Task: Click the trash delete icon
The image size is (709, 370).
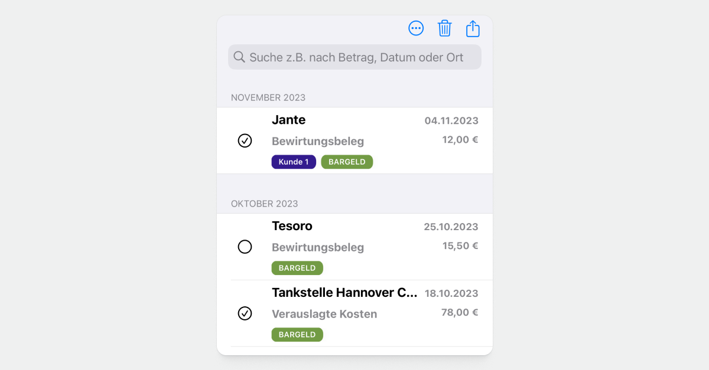Action: tap(444, 28)
